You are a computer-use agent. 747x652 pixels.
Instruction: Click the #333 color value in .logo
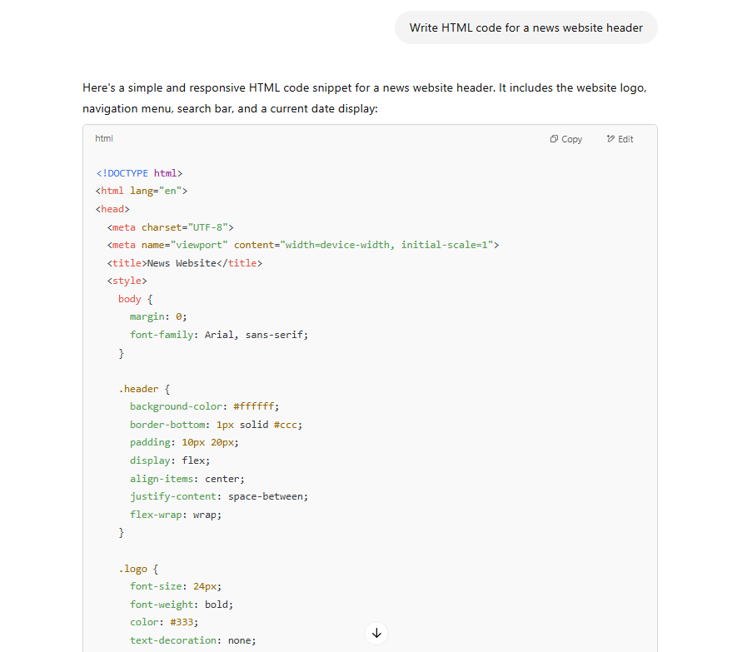[x=210, y=622]
